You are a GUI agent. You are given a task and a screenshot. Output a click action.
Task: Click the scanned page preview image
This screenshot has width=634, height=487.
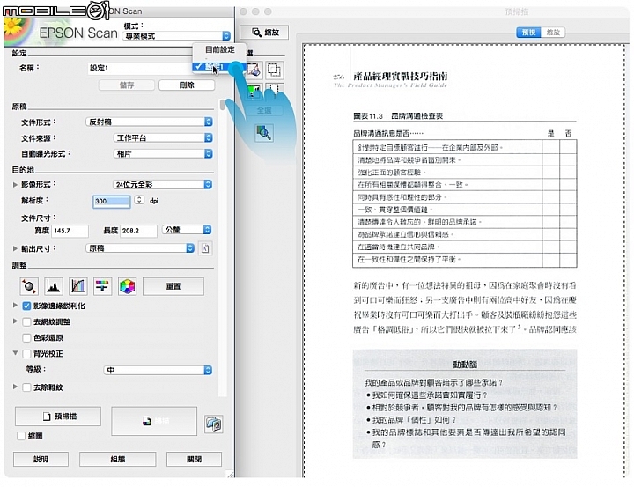click(465, 261)
